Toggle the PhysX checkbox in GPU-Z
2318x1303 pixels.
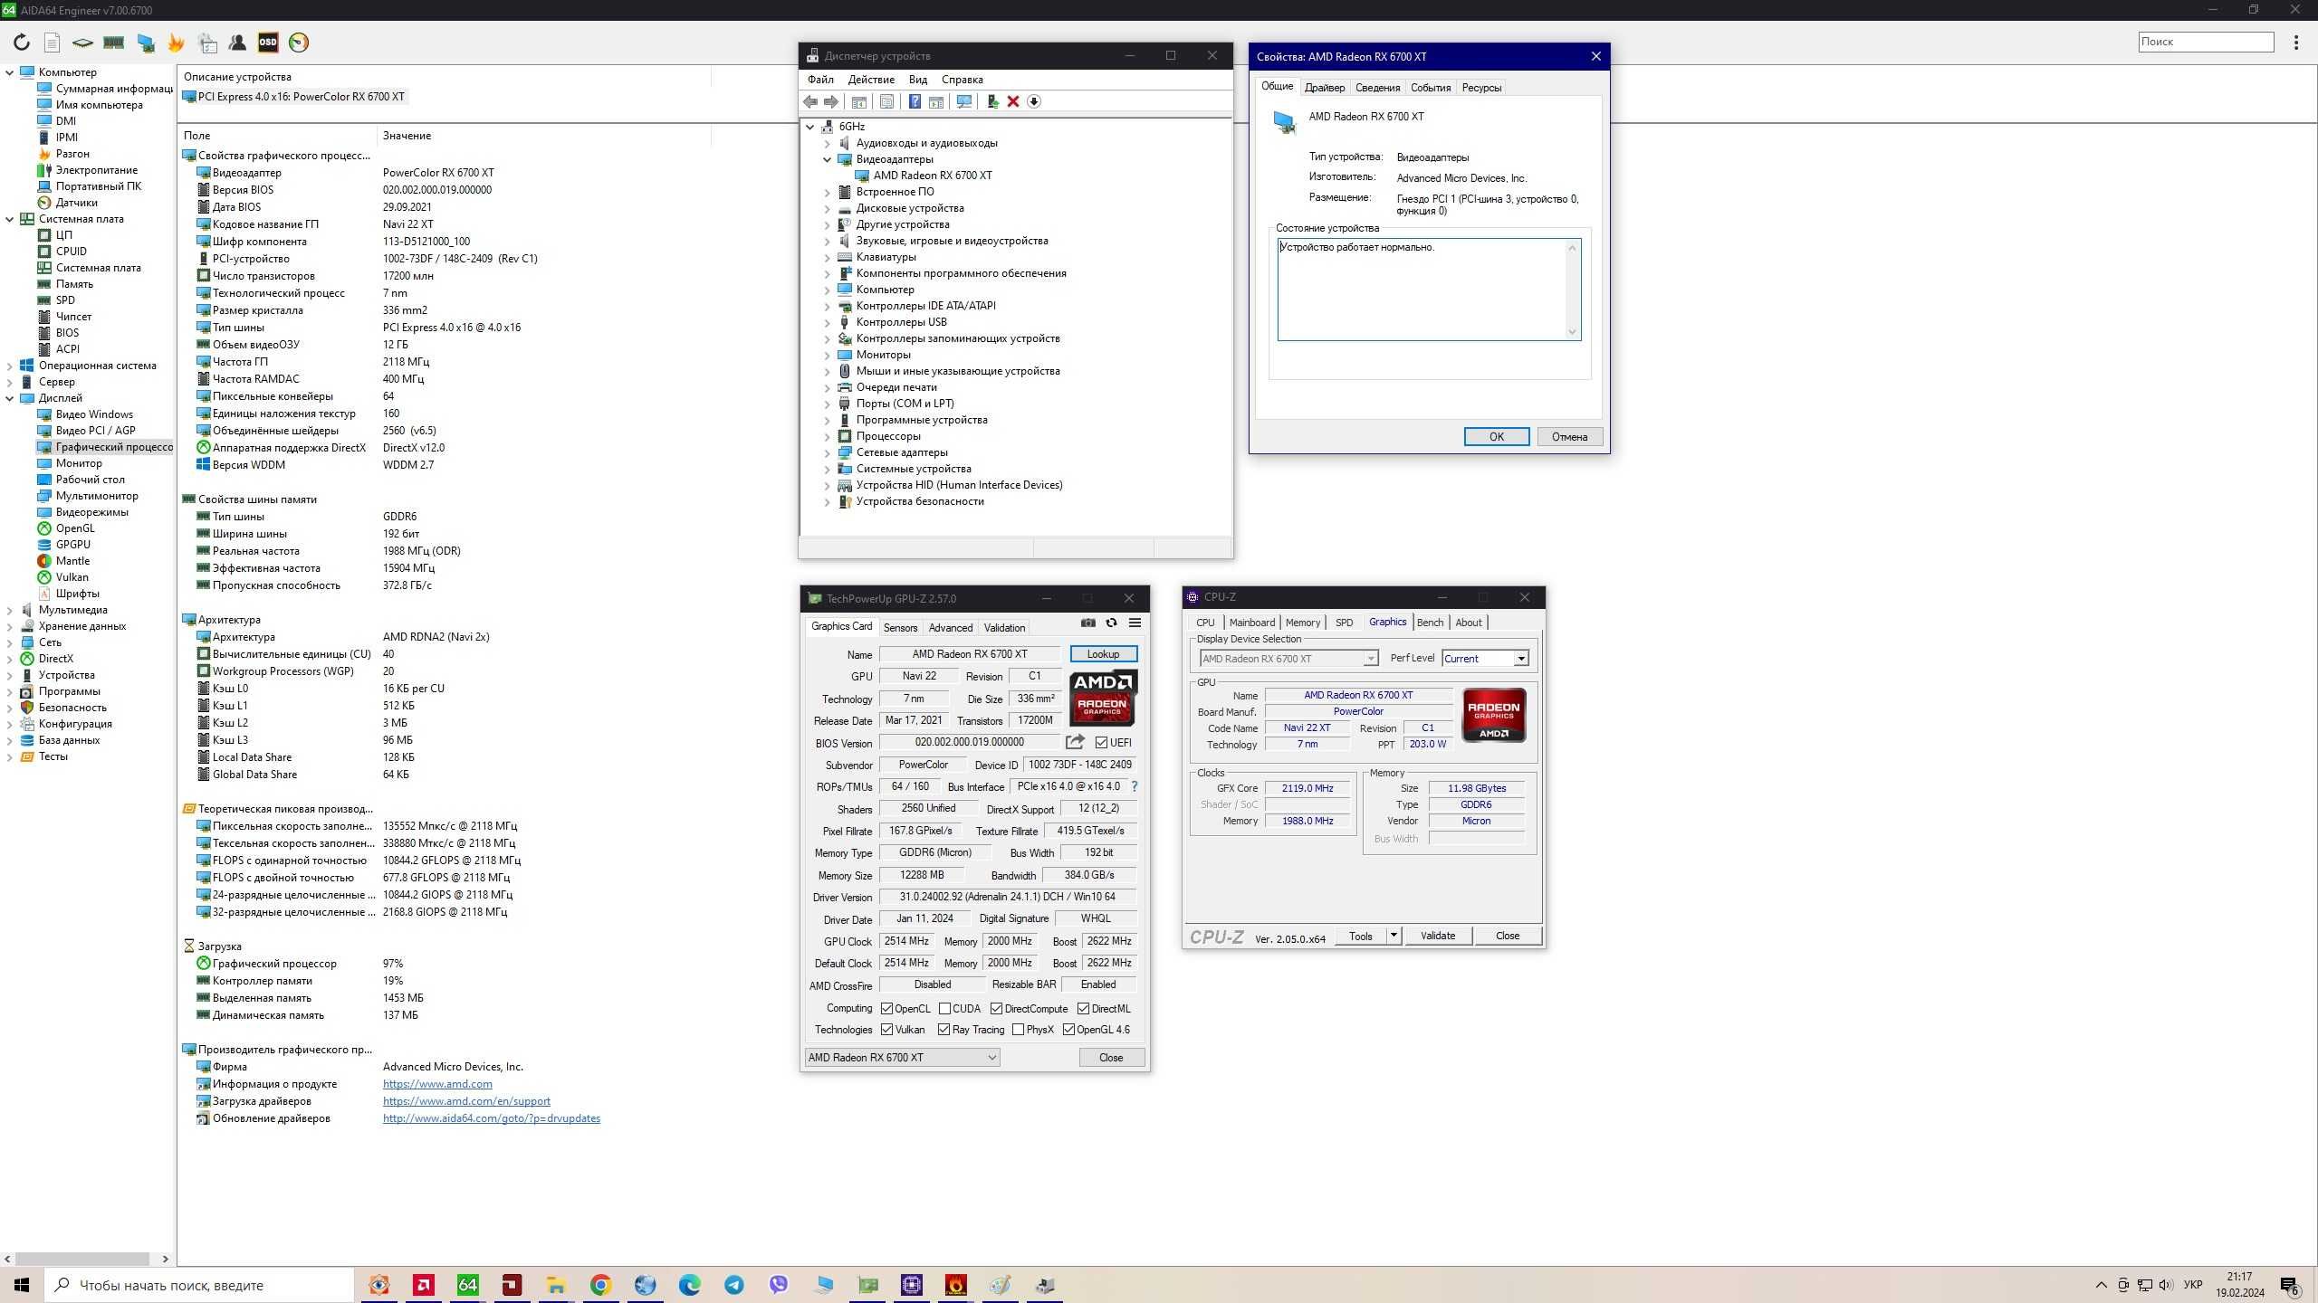coord(1018,1030)
